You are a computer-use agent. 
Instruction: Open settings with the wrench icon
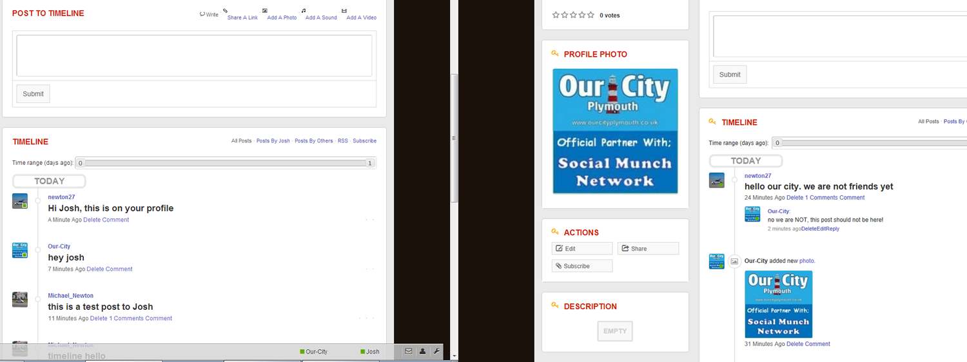[436, 352]
